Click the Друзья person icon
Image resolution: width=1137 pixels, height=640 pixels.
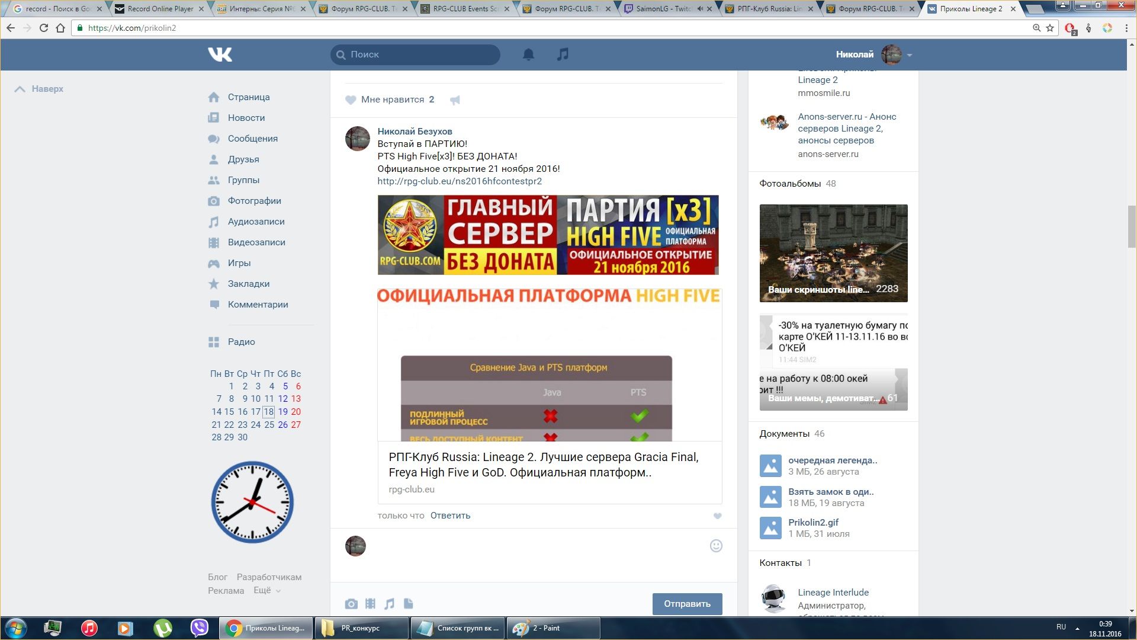pos(214,159)
